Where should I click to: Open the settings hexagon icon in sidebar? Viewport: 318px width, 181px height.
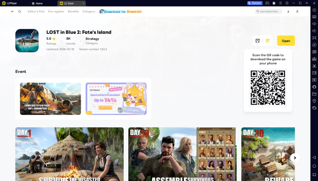[x=314, y=10]
